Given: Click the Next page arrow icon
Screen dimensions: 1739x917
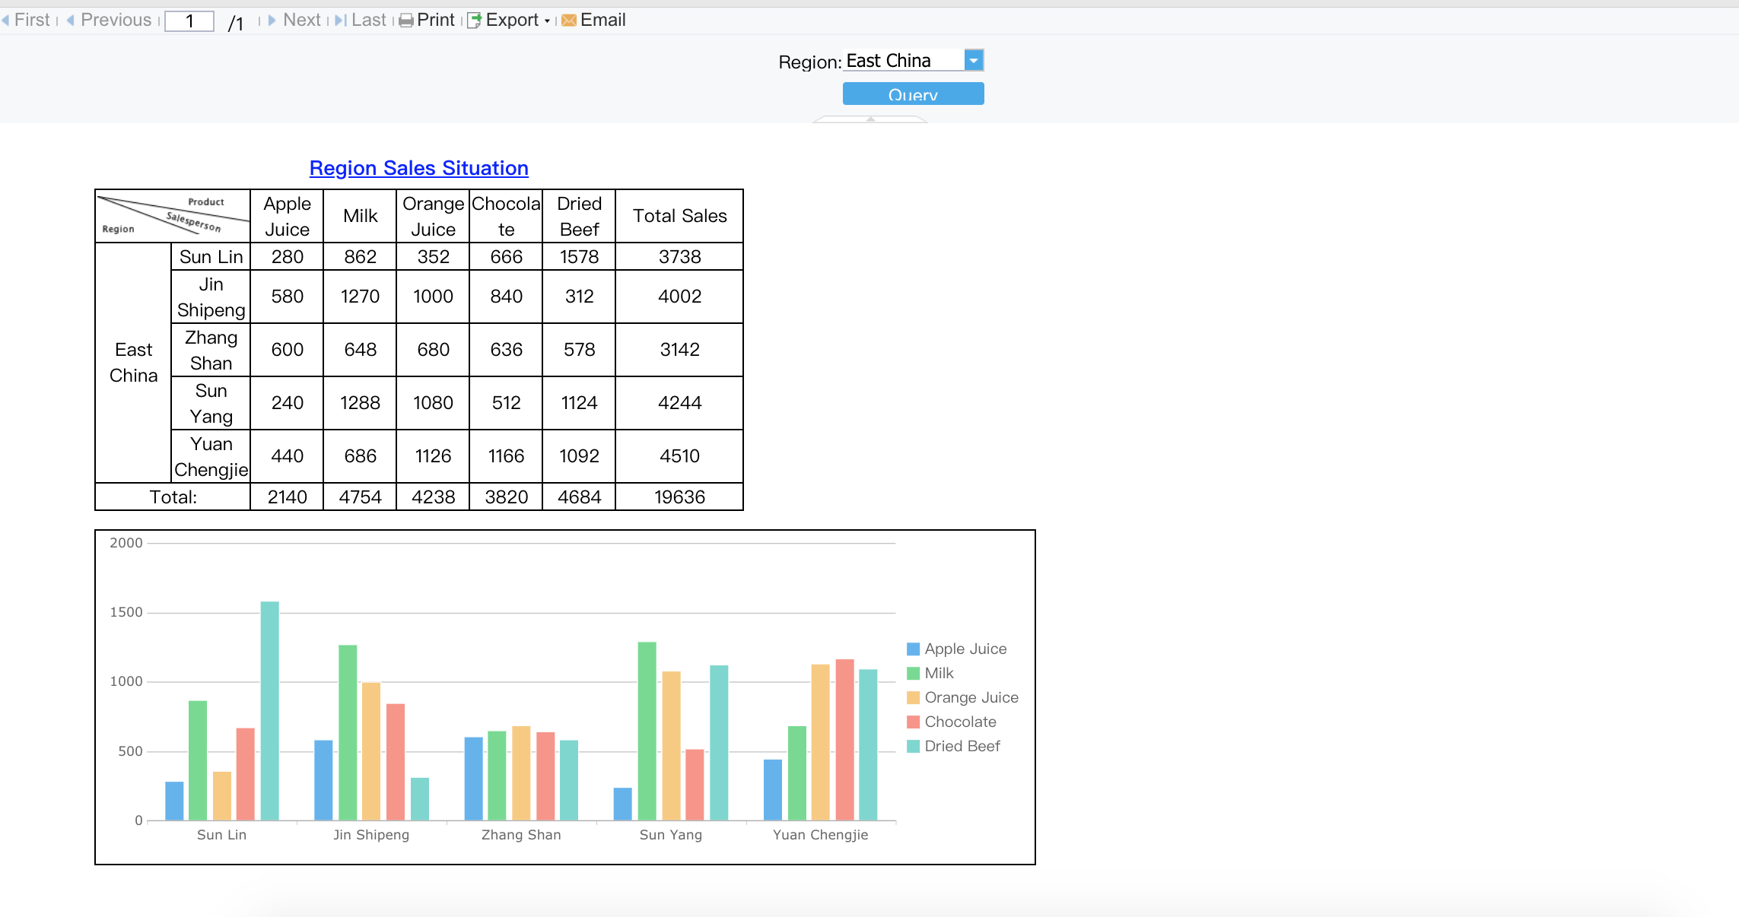Looking at the screenshot, I should [x=272, y=19].
